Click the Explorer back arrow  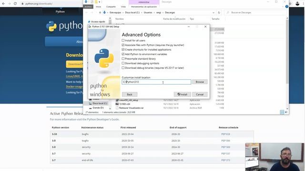(86, 13)
